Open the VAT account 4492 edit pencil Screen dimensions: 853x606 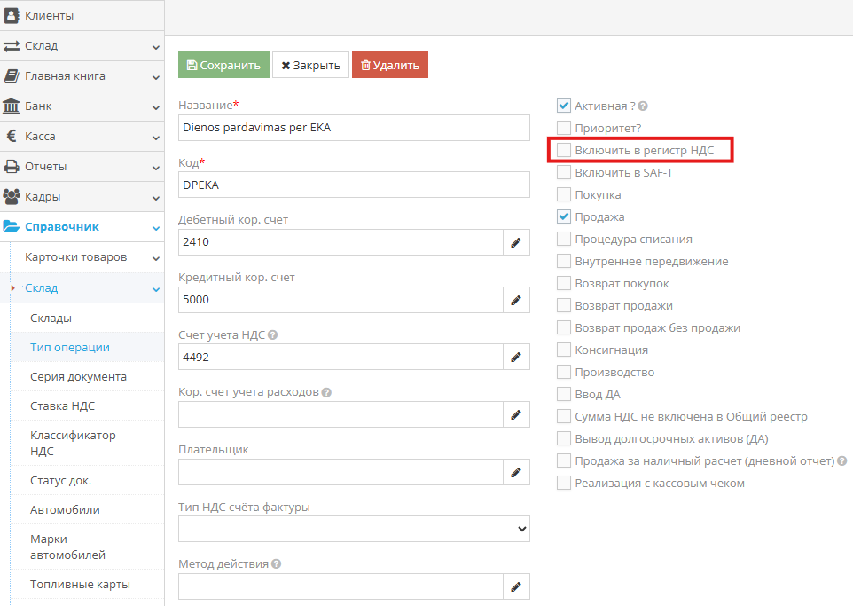(x=515, y=358)
